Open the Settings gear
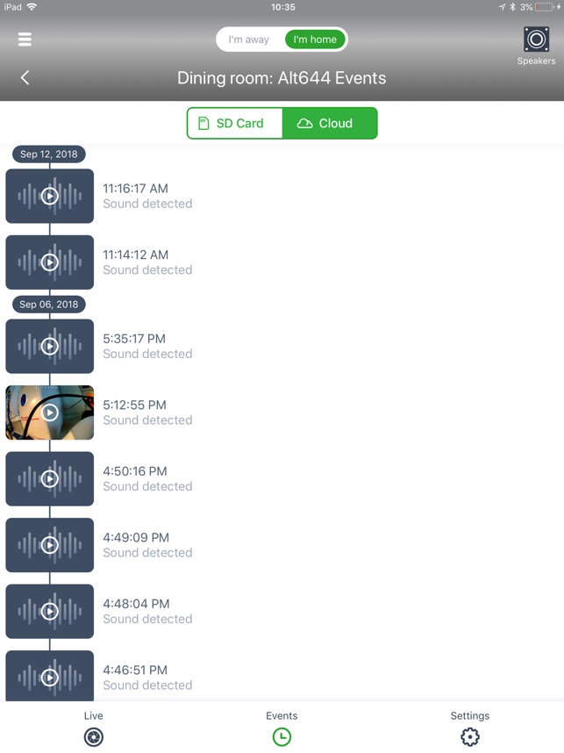Viewport: 564px width, 753px height. (x=470, y=736)
